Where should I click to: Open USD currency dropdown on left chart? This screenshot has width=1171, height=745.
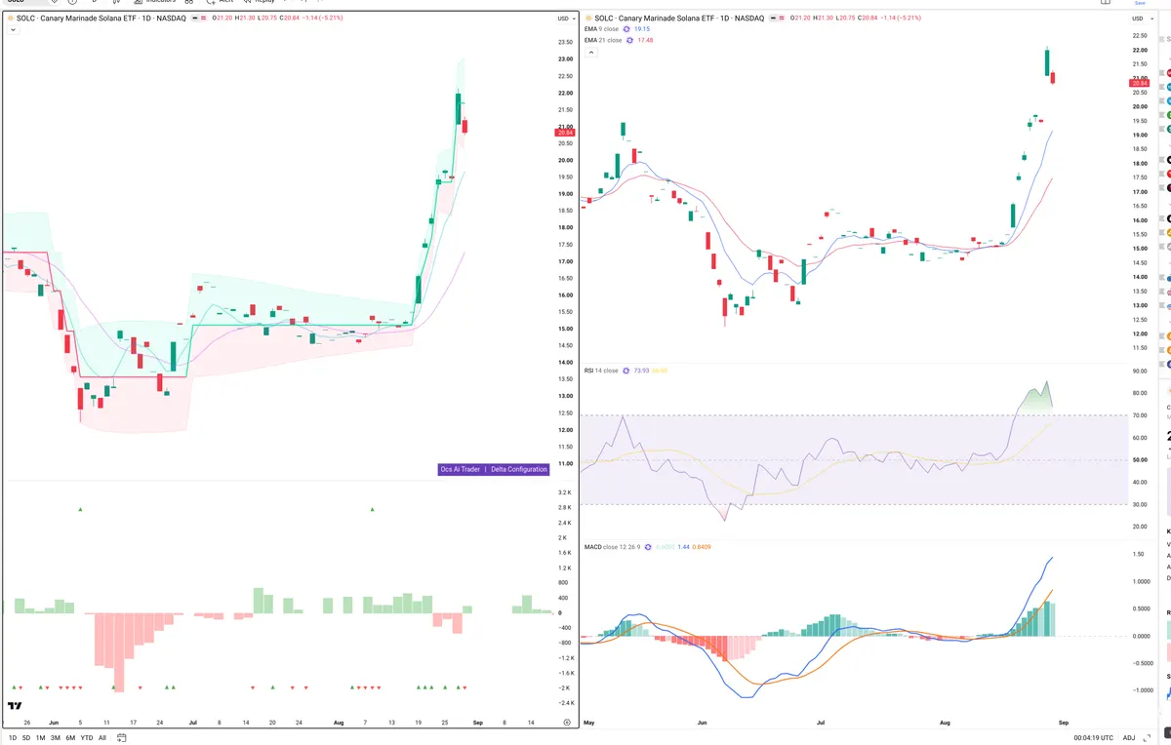click(x=566, y=19)
